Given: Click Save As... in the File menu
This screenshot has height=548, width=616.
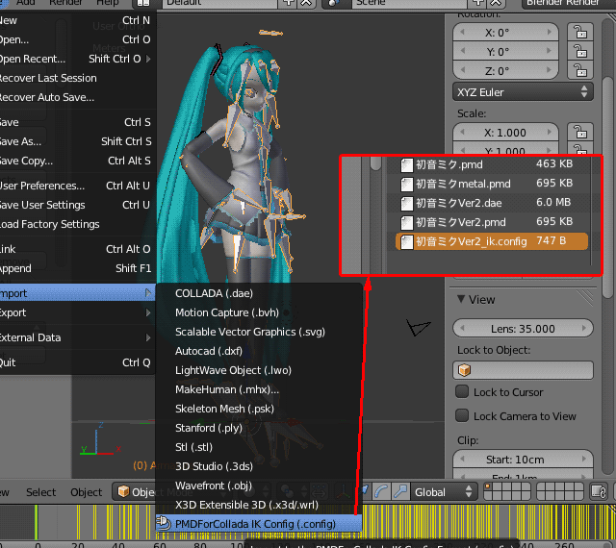Looking at the screenshot, I should (x=77, y=141).
